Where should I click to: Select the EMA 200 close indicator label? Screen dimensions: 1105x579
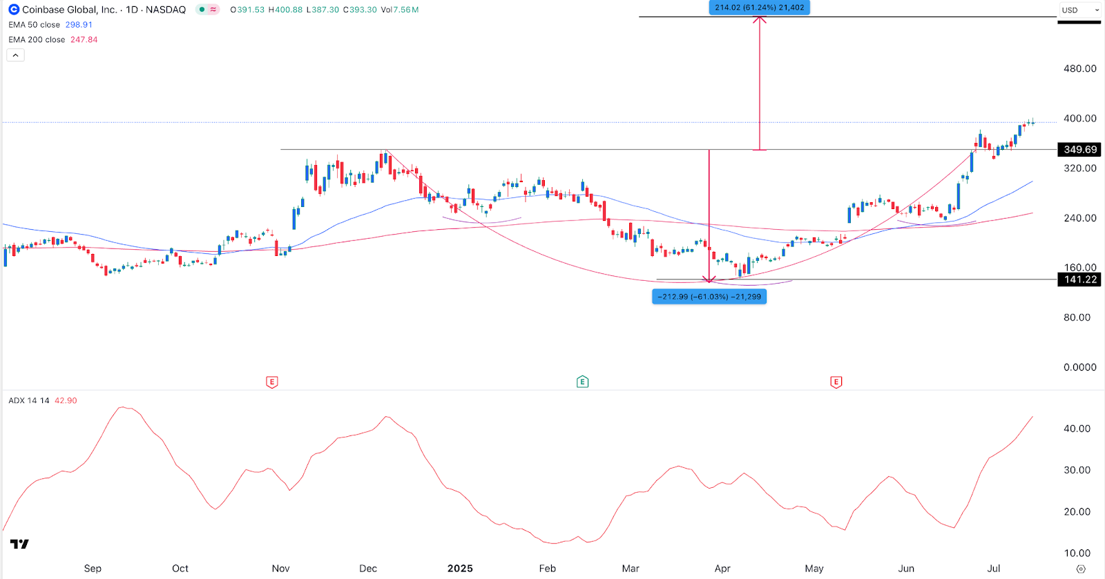pos(37,40)
